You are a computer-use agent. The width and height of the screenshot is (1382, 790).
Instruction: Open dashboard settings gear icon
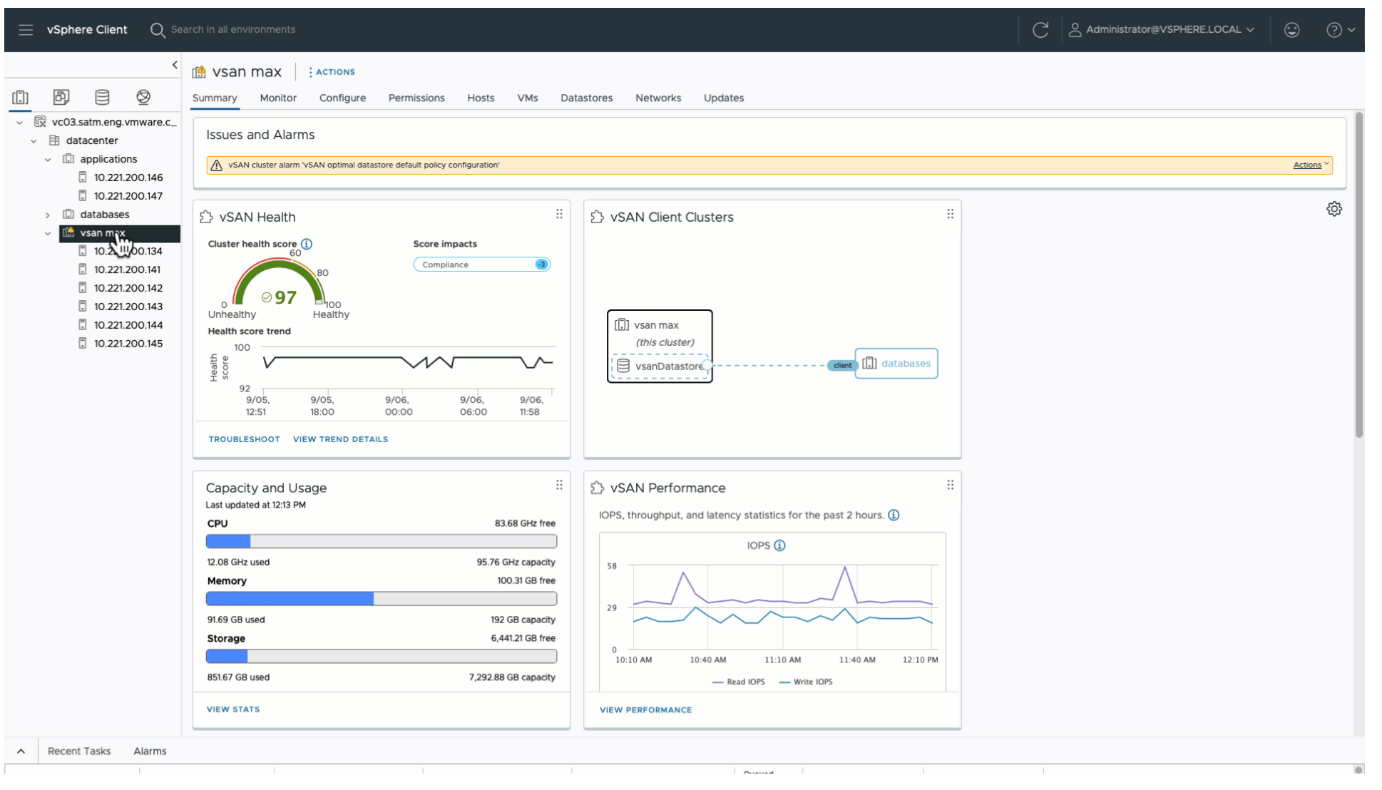pos(1334,209)
